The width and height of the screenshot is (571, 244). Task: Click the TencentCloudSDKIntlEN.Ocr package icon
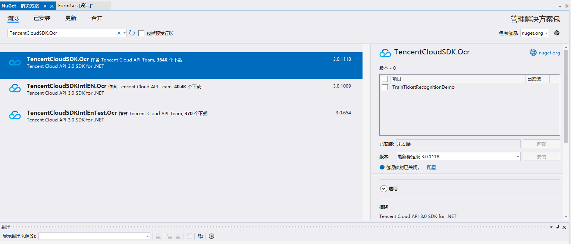click(15, 89)
